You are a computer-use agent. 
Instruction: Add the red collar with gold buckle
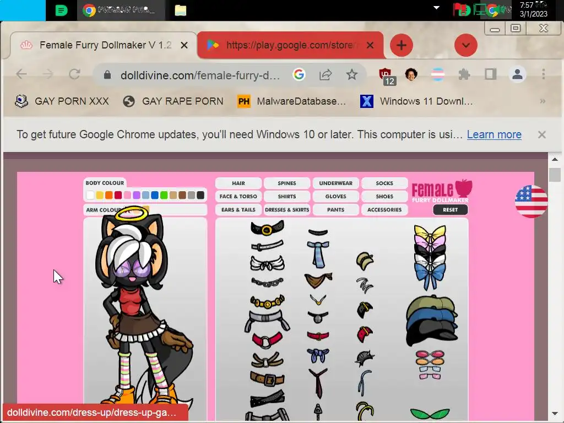(318, 336)
